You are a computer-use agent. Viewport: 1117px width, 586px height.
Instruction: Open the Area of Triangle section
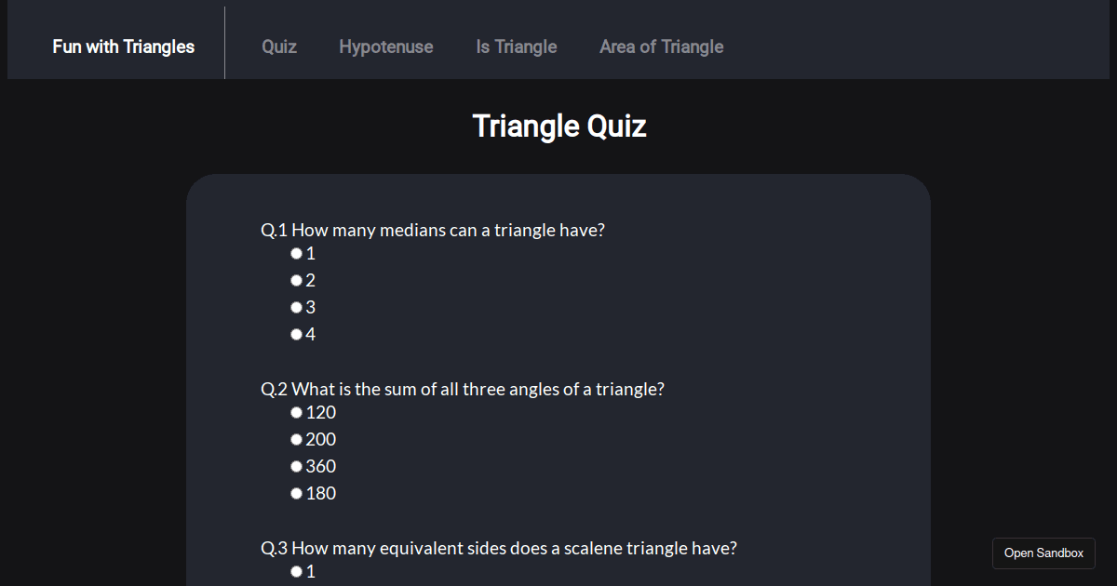tap(661, 47)
